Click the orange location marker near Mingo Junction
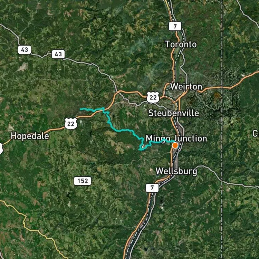 coord(175,145)
